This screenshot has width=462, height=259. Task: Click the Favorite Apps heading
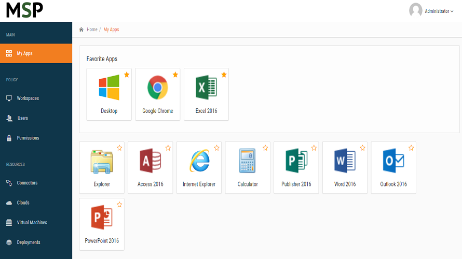[x=102, y=59]
